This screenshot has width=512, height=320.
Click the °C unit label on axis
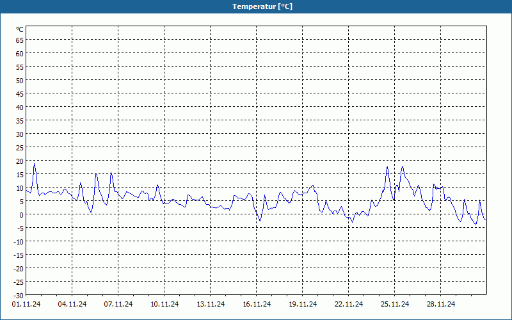(x=20, y=29)
